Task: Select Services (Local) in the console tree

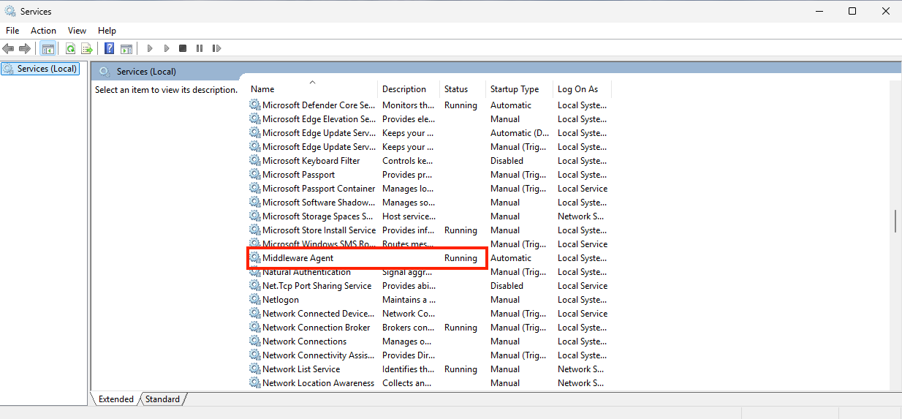Action: pos(47,69)
